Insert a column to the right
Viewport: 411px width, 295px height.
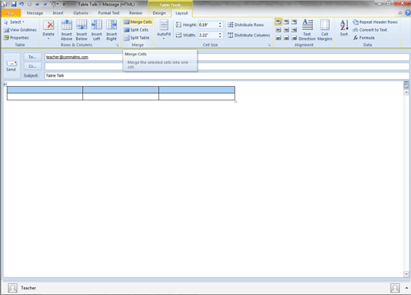pos(111,30)
